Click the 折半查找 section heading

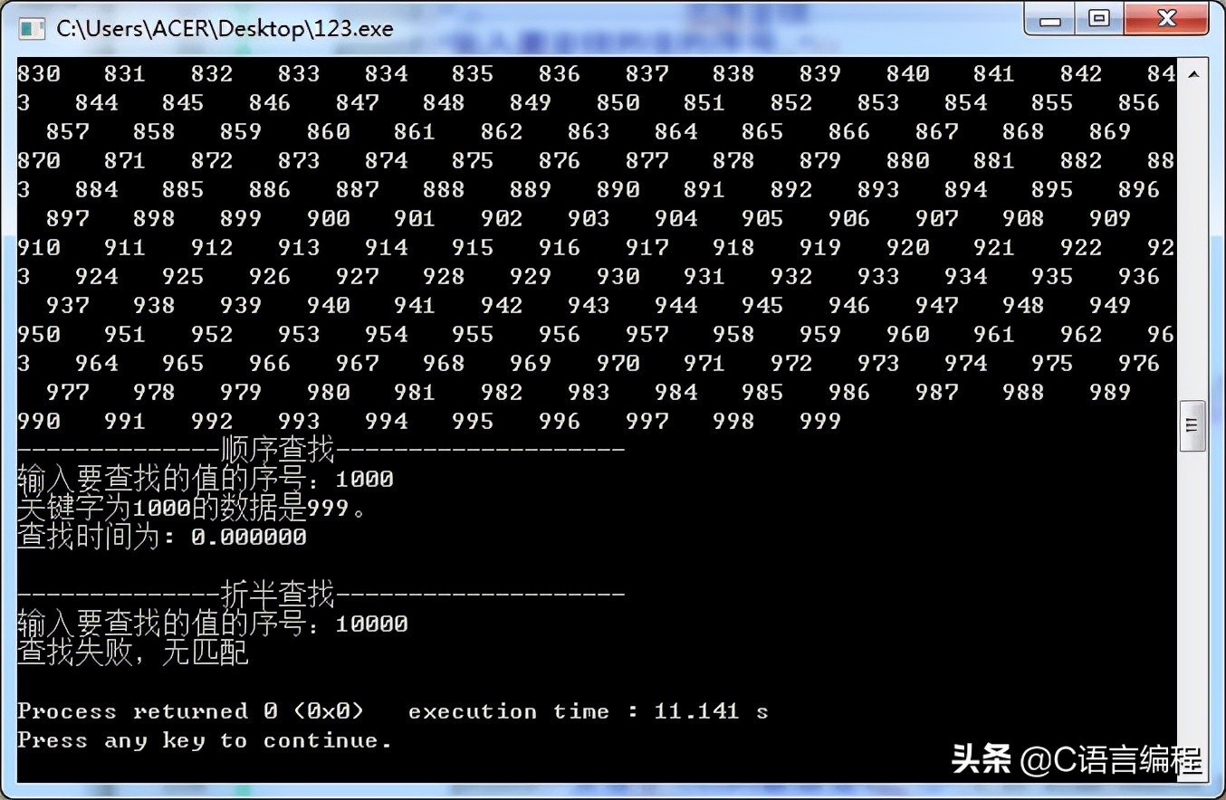[278, 595]
